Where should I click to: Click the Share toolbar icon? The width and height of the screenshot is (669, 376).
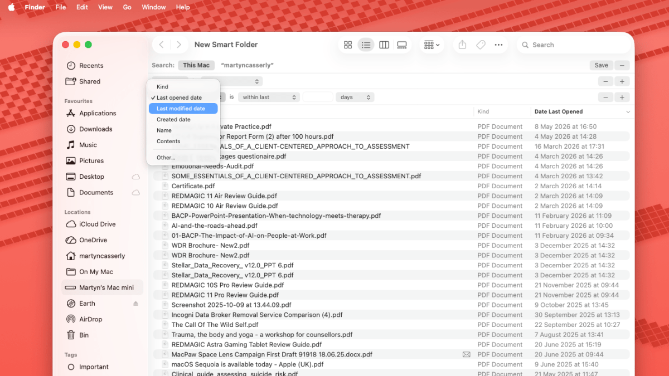pyautogui.click(x=462, y=45)
